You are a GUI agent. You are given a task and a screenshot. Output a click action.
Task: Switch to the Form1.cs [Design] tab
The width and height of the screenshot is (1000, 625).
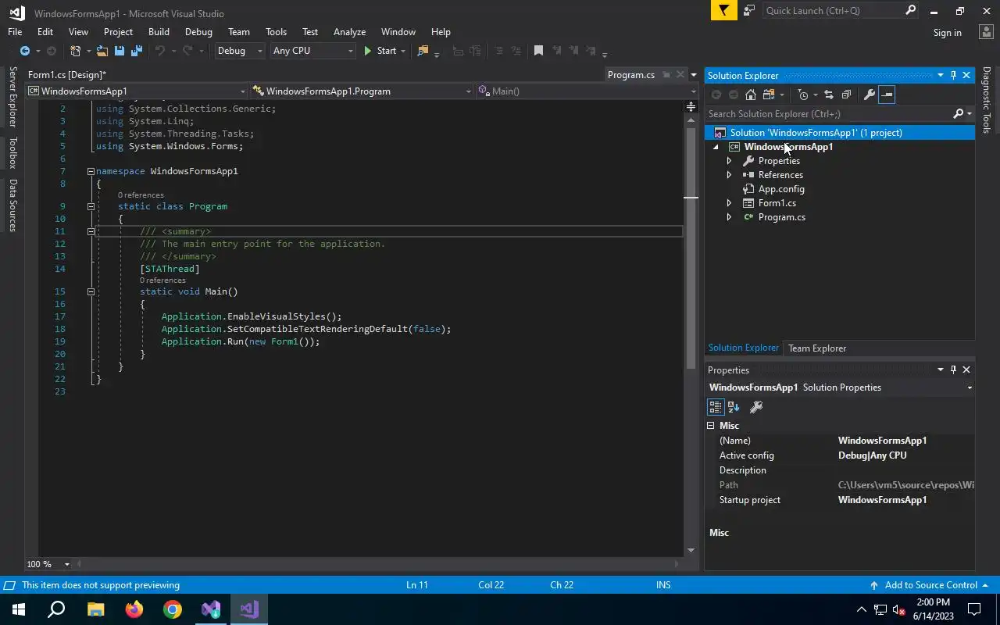click(x=67, y=75)
